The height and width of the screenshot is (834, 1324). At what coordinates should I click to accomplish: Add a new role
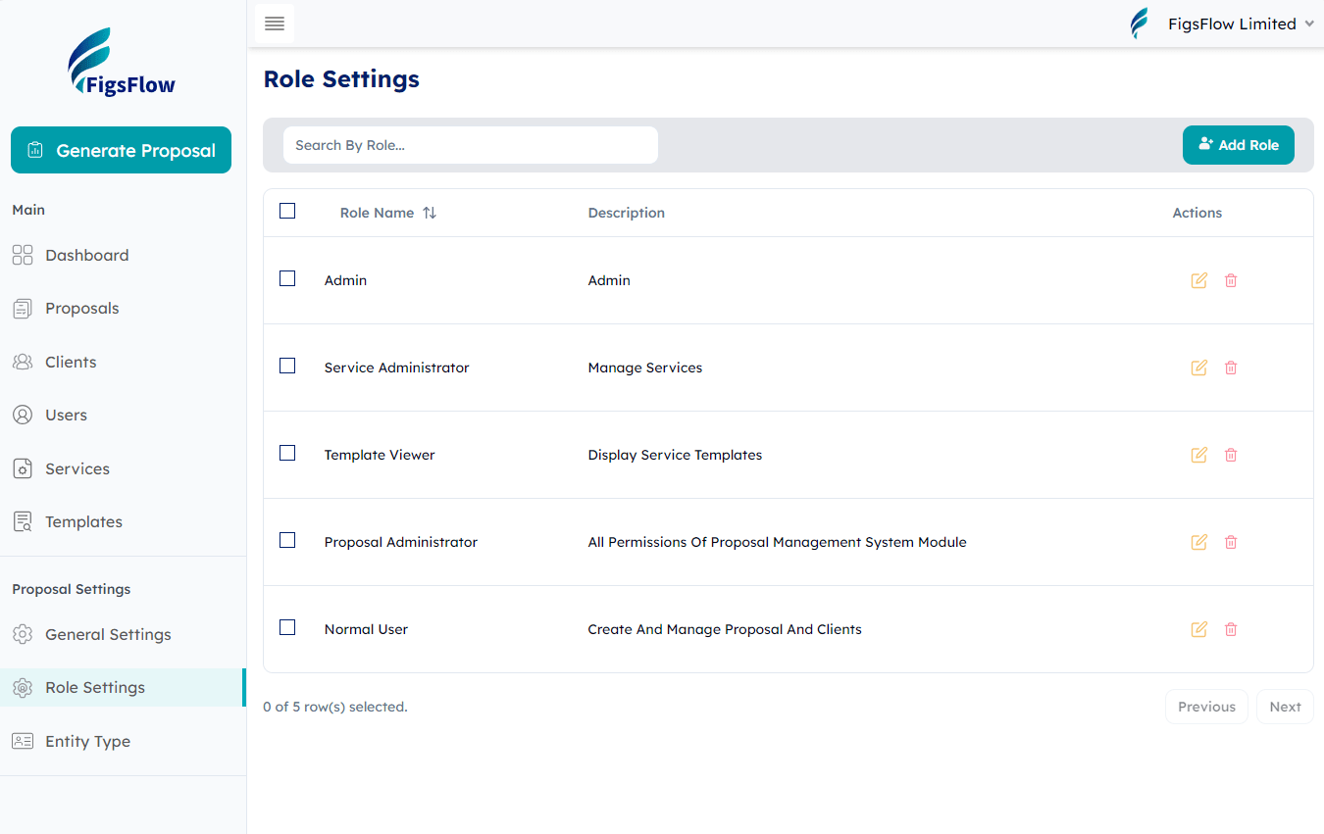[1238, 144]
